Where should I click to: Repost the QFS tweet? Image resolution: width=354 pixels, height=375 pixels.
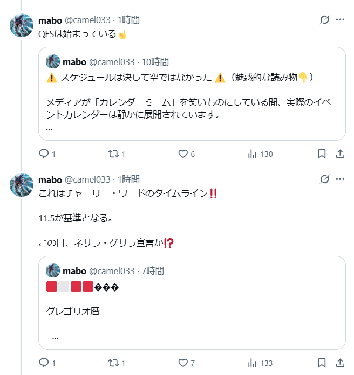pyautogui.click(x=113, y=154)
